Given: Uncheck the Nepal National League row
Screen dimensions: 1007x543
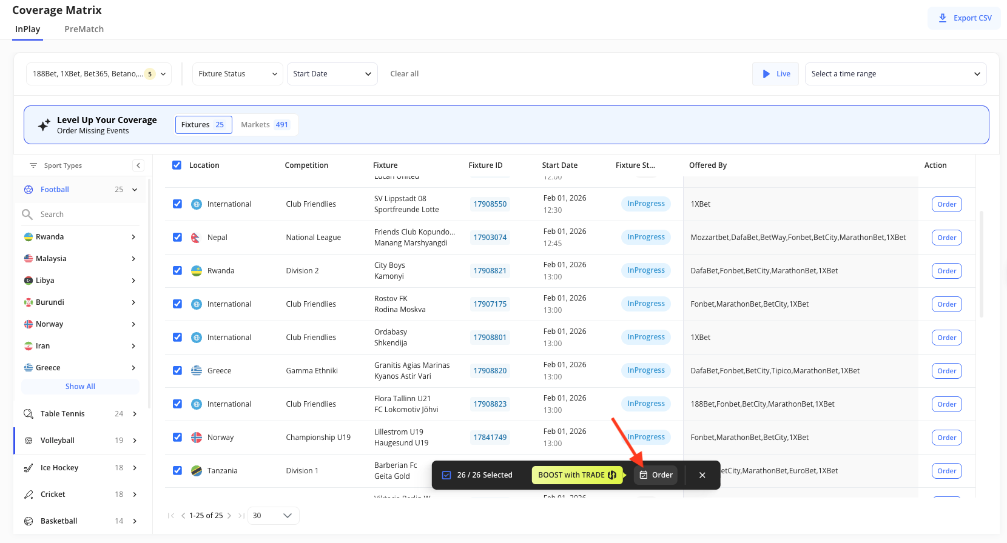Looking at the screenshot, I should click(x=177, y=238).
